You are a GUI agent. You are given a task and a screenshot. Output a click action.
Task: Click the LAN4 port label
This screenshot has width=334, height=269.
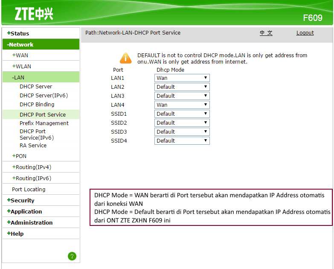pyautogui.click(x=118, y=105)
